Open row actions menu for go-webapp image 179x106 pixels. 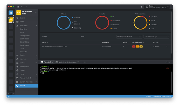pyautogui.click(x=167, y=46)
